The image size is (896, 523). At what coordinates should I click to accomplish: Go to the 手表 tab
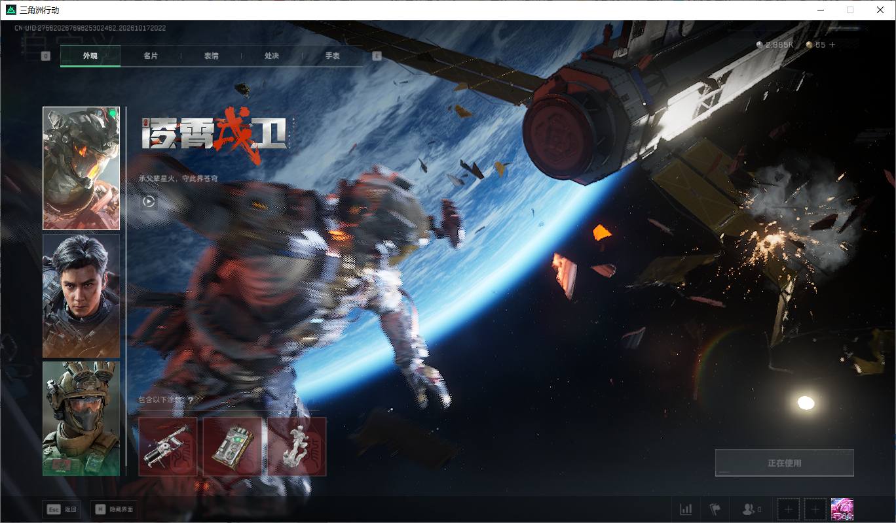coord(333,56)
